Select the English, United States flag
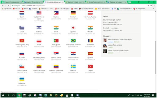The height and width of the screenshot is (98, 157). pyautogui.click(x=39, y=13)
